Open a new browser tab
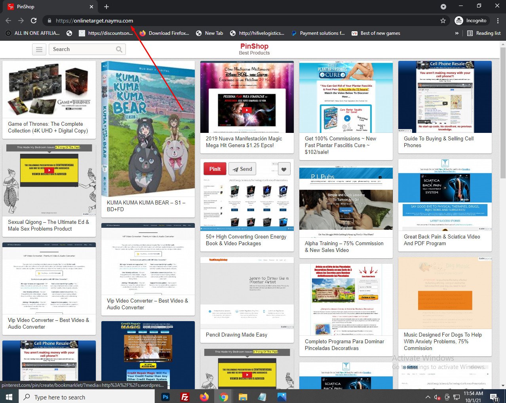Screen dimensions: 506x403 pos(107,6)
